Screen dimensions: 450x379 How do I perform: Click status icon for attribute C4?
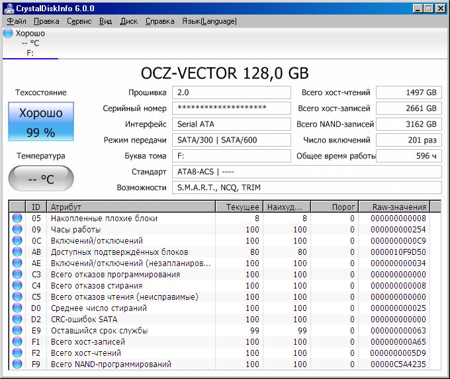point(17,285)
